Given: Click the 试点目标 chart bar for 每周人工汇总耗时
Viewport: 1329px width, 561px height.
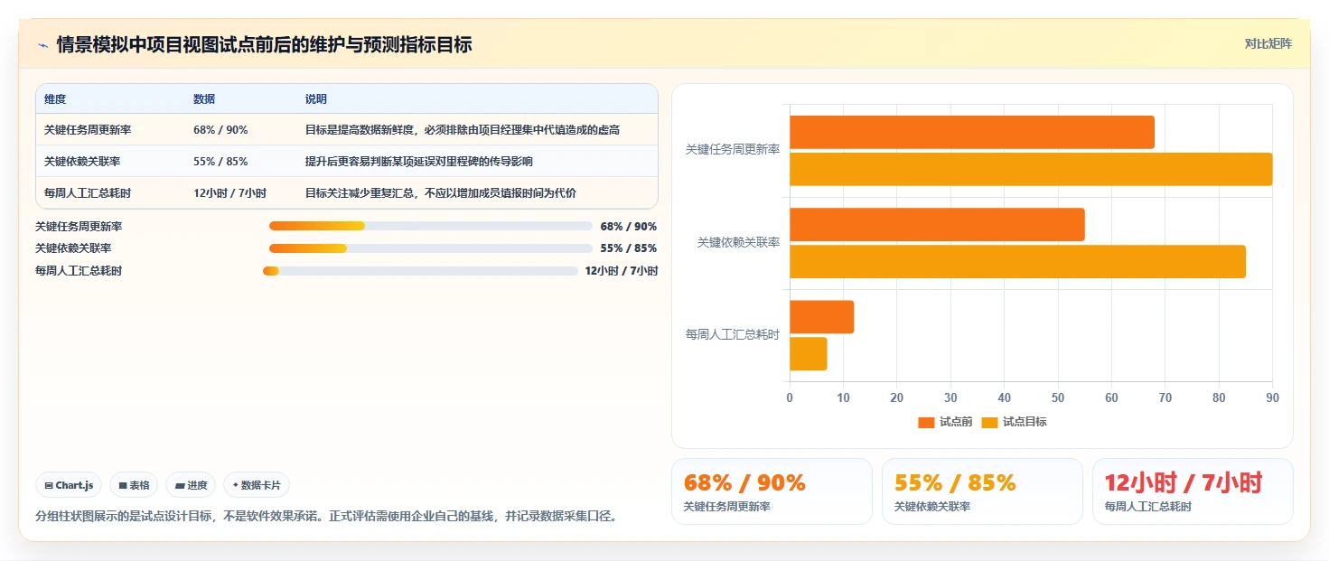Looking at the screenshot, I should [x=809, y=354].
